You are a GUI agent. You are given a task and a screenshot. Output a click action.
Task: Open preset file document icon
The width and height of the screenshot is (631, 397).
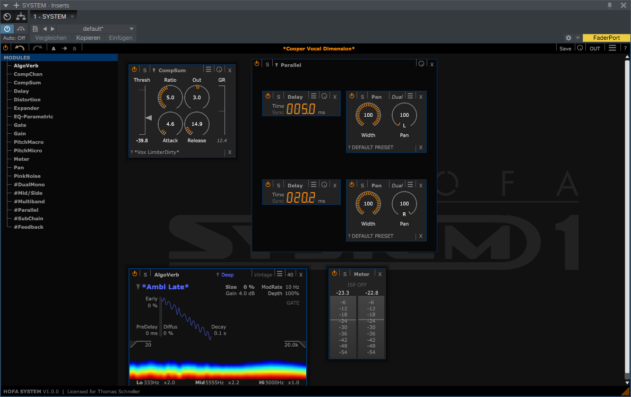(35, 29)
